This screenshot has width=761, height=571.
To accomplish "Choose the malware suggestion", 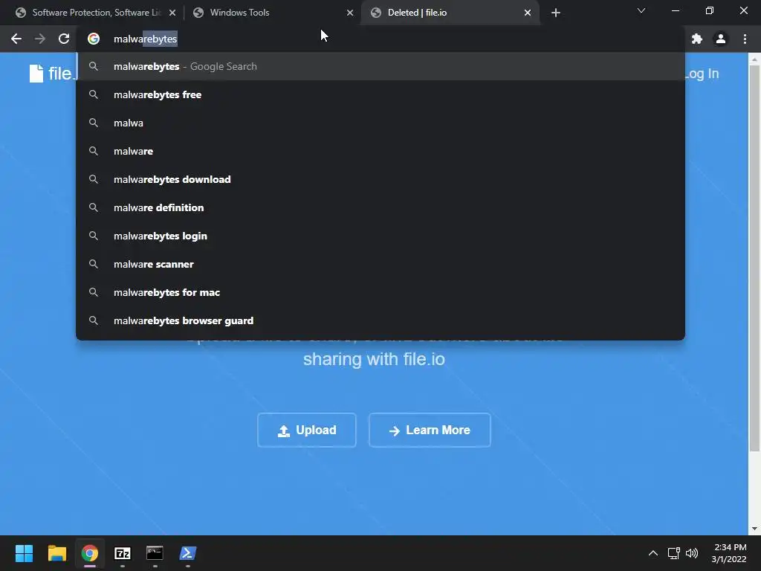I will pyautogui.click(x=380, y=151).
